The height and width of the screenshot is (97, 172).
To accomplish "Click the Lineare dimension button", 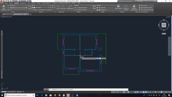I will [x=34, y=10].
